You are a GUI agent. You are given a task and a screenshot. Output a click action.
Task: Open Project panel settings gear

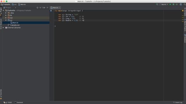point(44,8)
